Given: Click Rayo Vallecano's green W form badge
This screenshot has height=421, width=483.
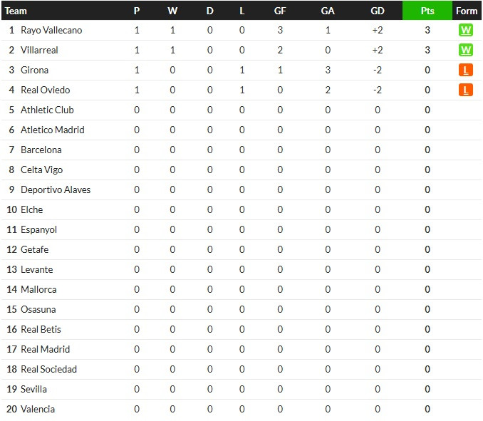Looking at the screenshot, I should pyautogui.click(x=465, y=30).
